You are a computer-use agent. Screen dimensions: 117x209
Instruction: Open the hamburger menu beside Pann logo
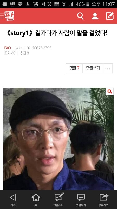(2, 16)
